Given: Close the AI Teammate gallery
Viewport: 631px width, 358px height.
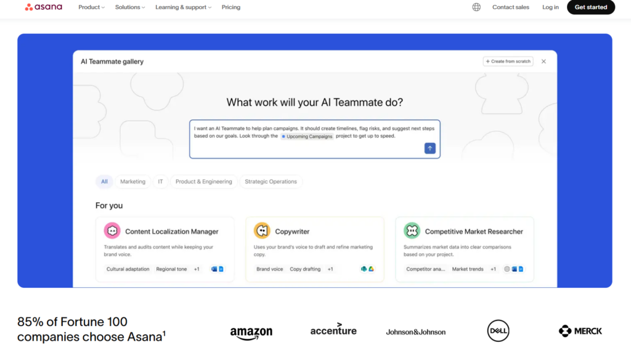Looking at the screenshot, I should (543, 62).
